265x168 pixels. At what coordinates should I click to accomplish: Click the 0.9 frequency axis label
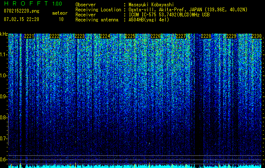click(3, 97)
